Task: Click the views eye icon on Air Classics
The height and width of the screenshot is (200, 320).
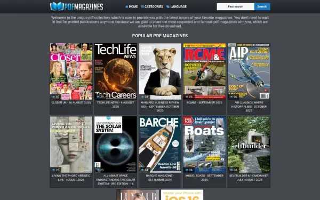Action: [231, 97]
